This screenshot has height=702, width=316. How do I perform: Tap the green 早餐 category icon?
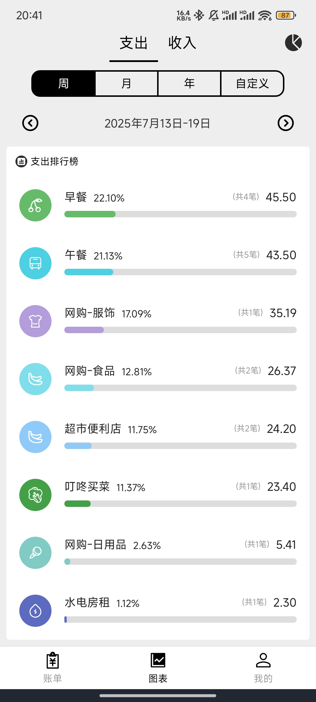(35, 205)
